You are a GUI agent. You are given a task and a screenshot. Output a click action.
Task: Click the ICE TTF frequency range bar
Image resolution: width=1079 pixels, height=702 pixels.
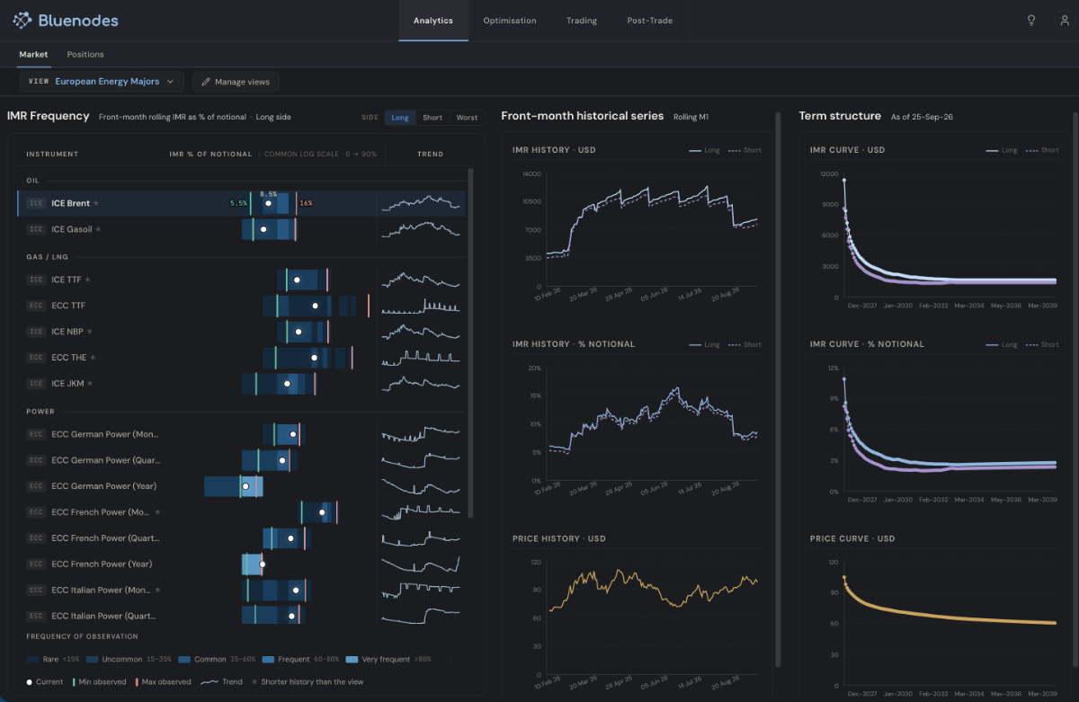(x=303, y=280)
